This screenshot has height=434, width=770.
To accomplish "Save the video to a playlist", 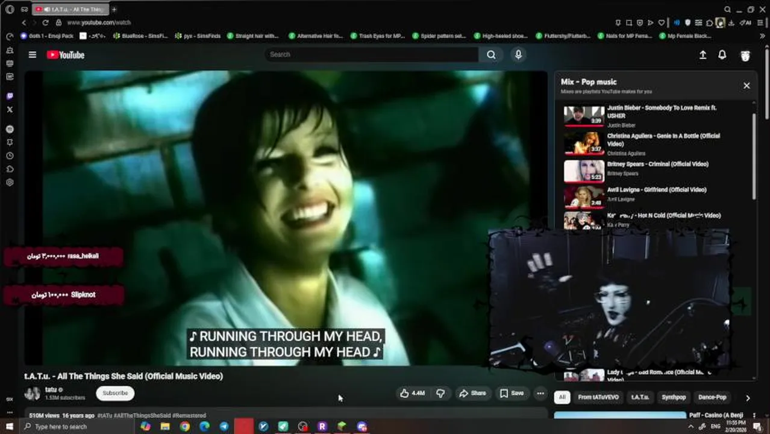I will click(512, 393).
